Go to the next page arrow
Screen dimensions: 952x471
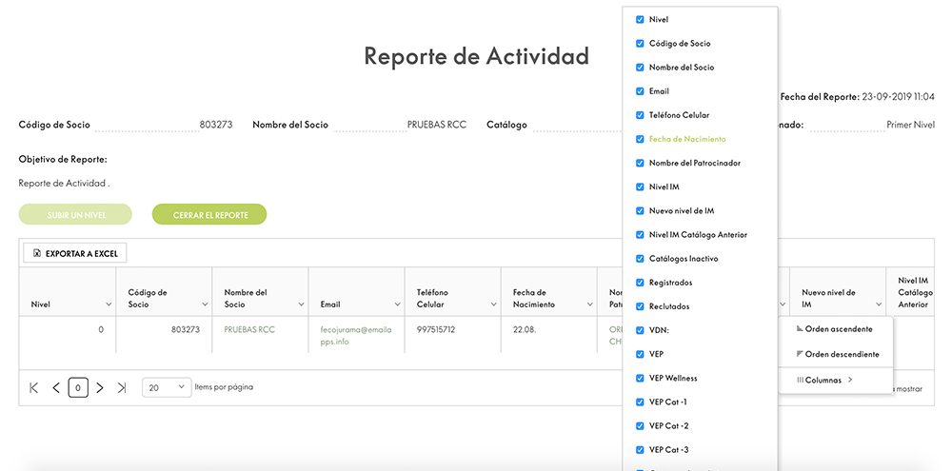(x=100, y=387)
